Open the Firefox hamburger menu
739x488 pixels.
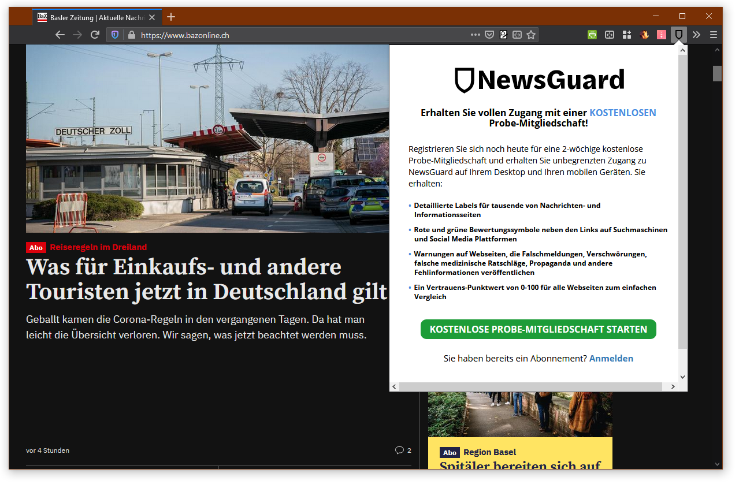714,35
